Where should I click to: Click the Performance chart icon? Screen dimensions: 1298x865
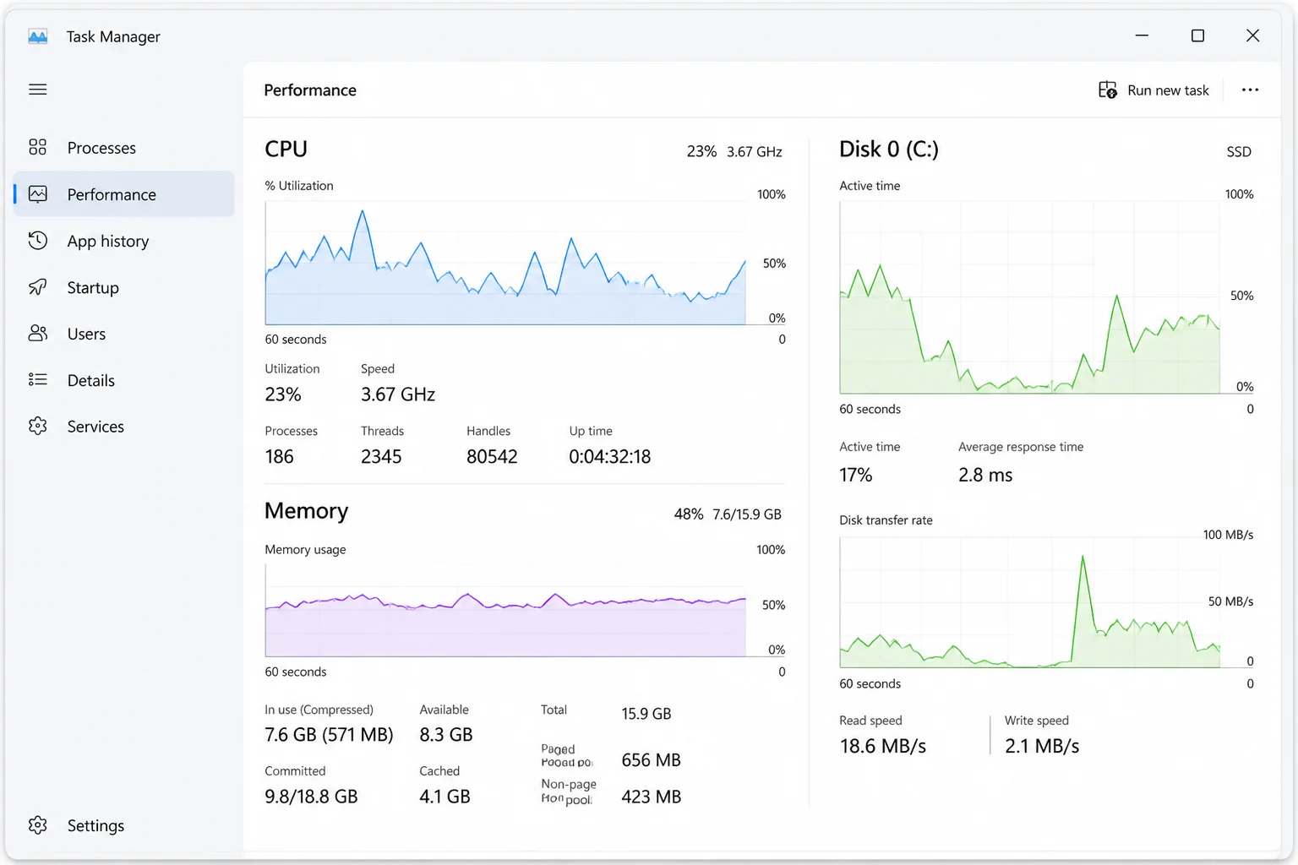pos(38,193)
